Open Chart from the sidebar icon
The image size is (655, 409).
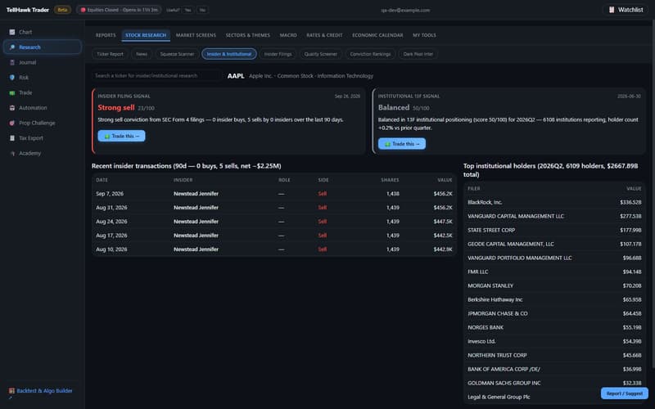(x=12, y=32)
